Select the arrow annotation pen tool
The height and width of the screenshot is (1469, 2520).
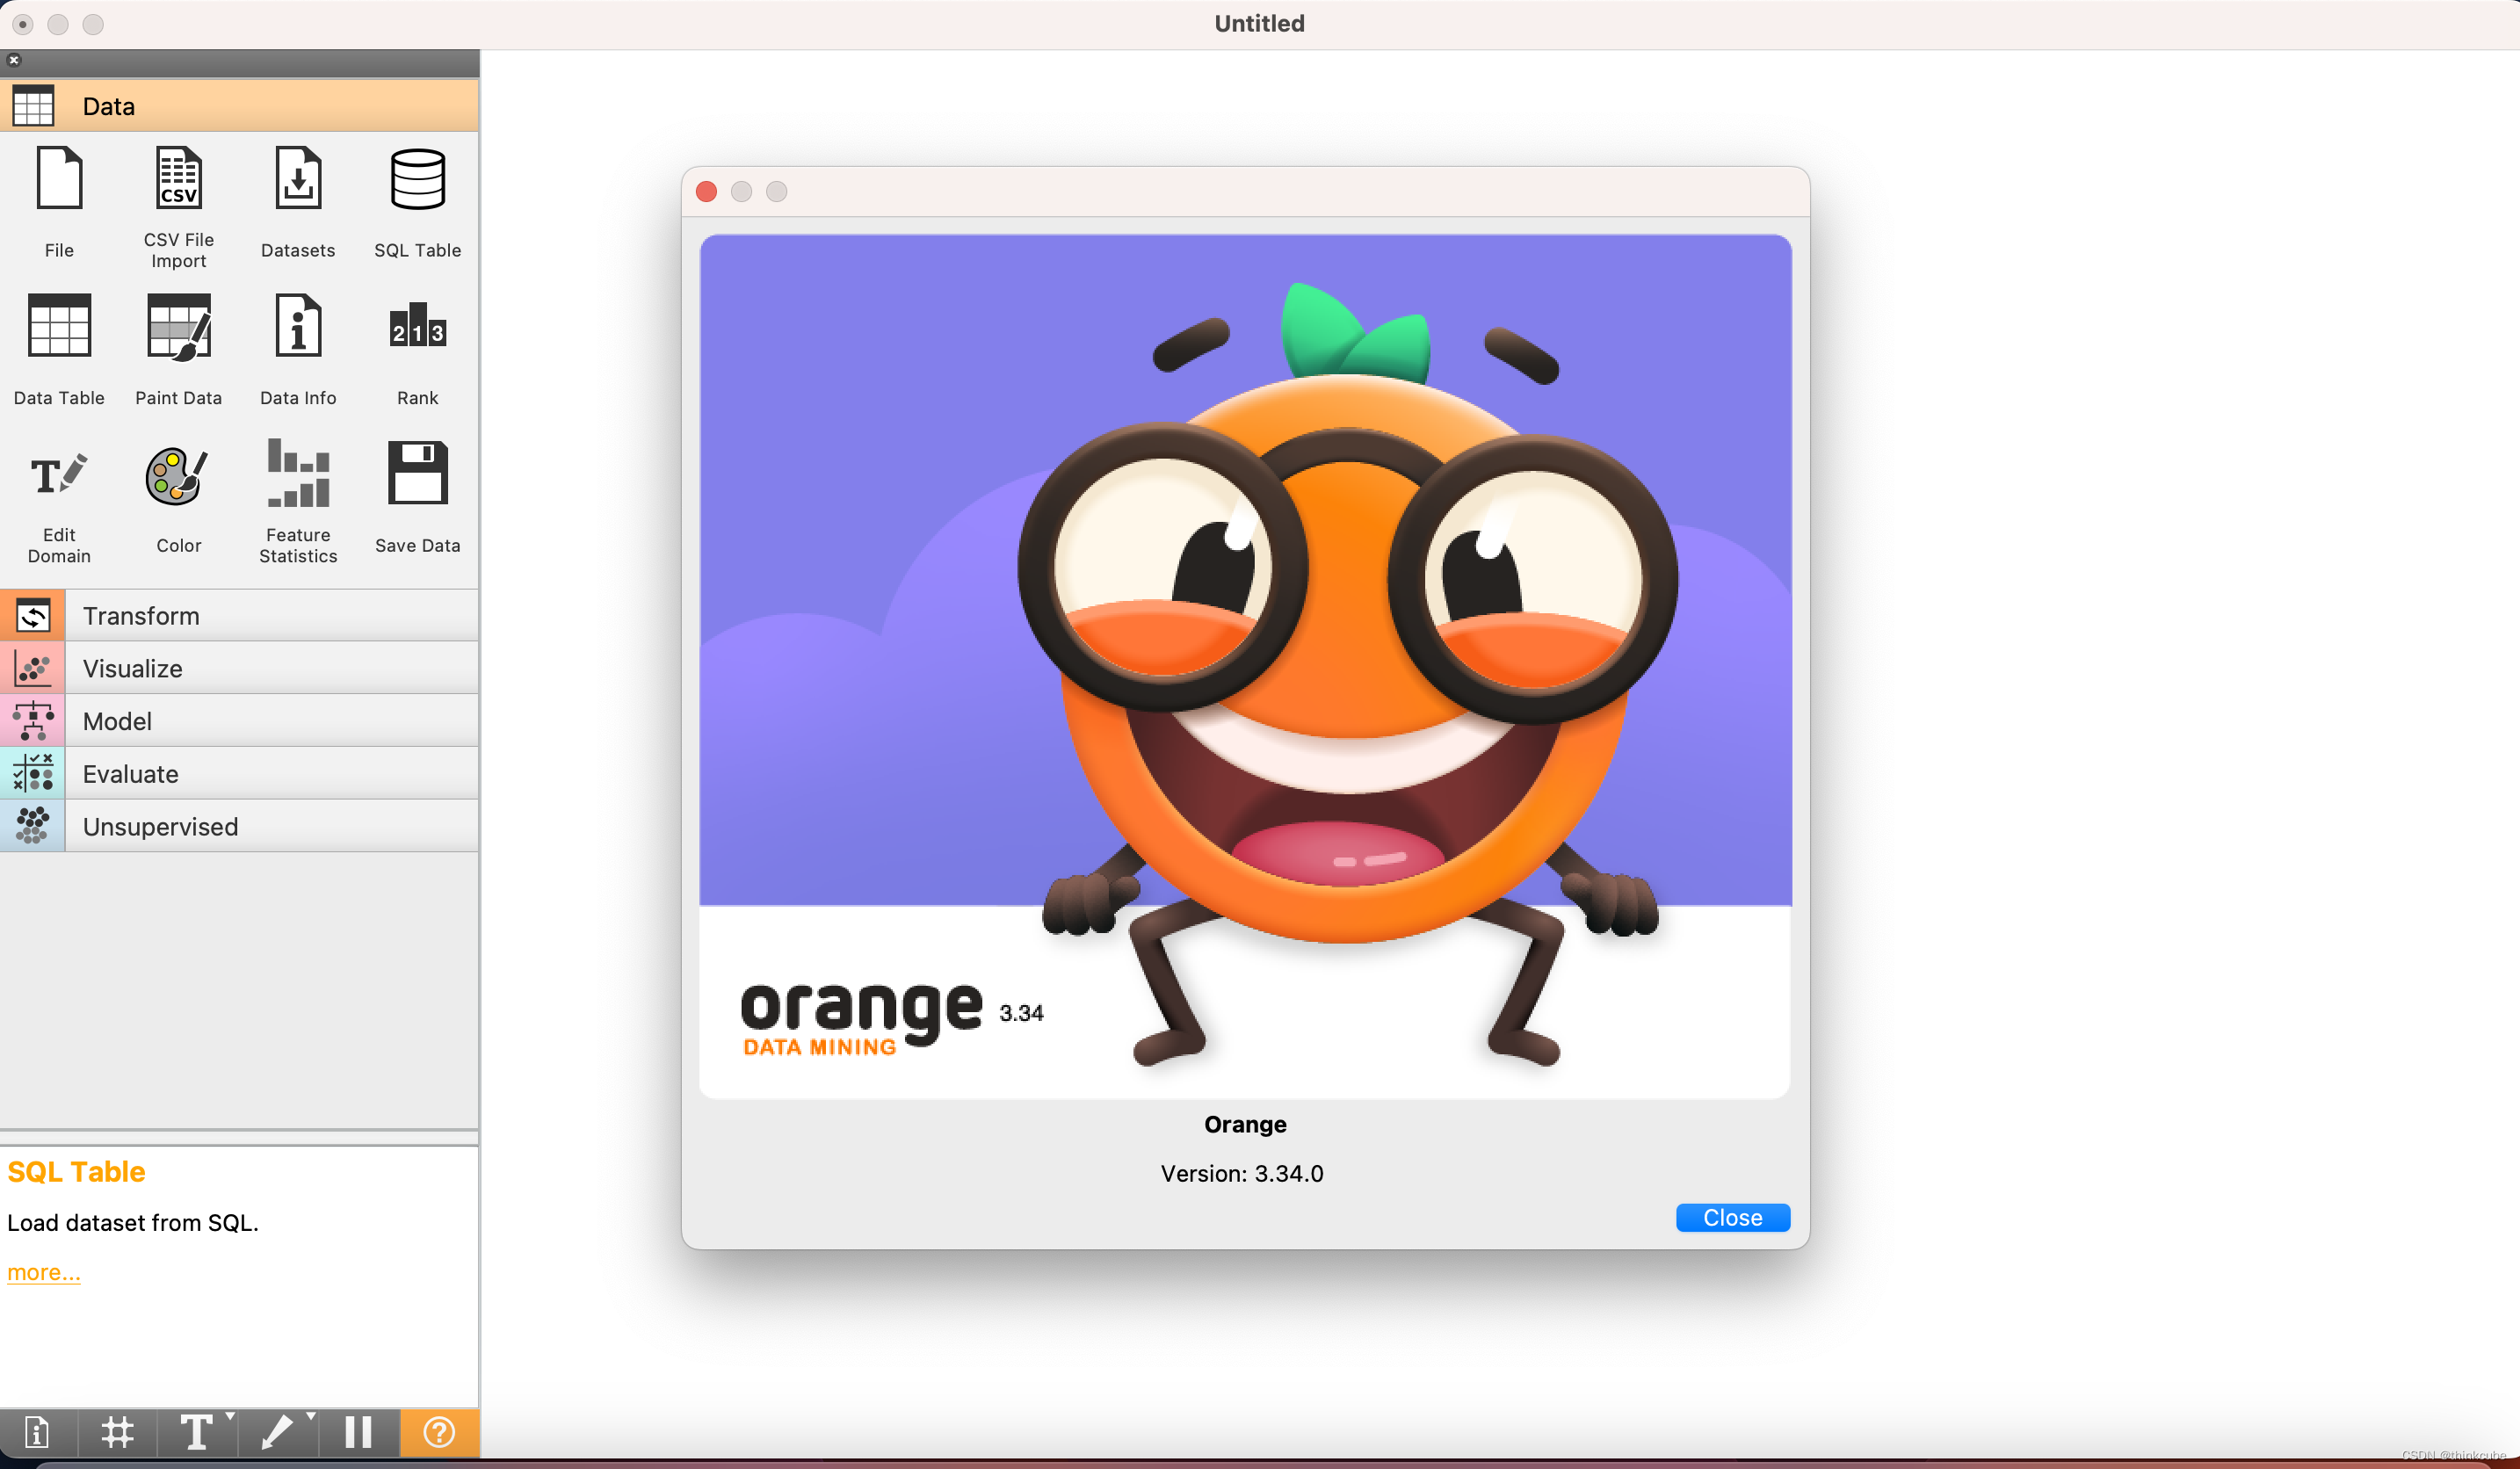pyautogui.click(x=277, y=1432)
